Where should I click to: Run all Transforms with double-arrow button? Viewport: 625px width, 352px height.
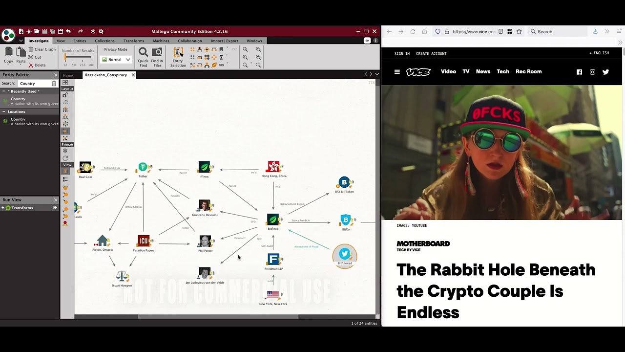point(55,208)
